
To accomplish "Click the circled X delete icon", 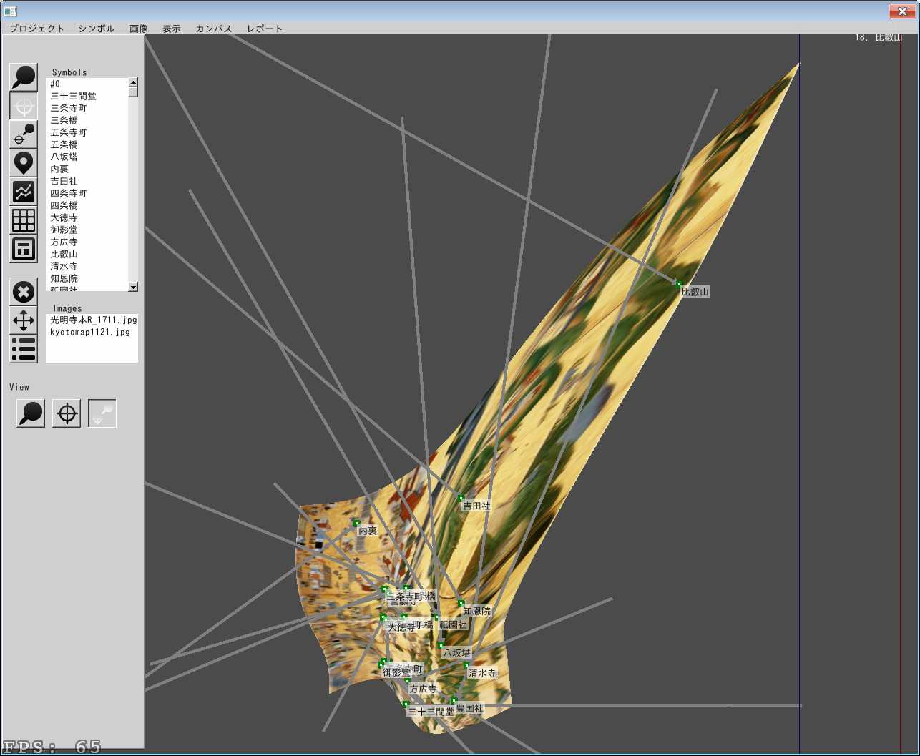I will tap(24, 292).
